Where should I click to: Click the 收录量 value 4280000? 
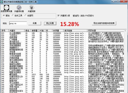click(x=56, y=68)
